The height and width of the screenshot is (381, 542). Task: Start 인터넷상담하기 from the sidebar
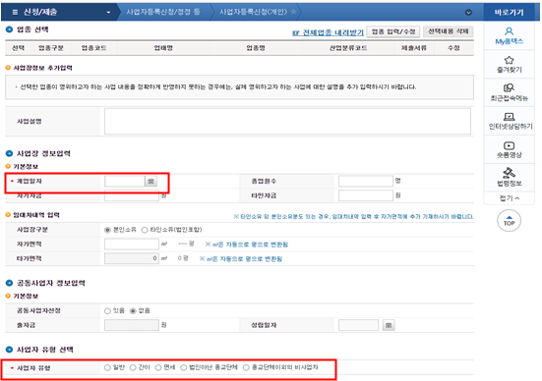(x=510, y=121)
